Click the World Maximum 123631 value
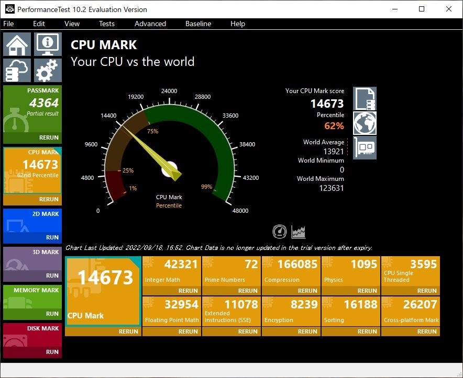The width and height of the screenshot is (463, 378). (332, 188)
